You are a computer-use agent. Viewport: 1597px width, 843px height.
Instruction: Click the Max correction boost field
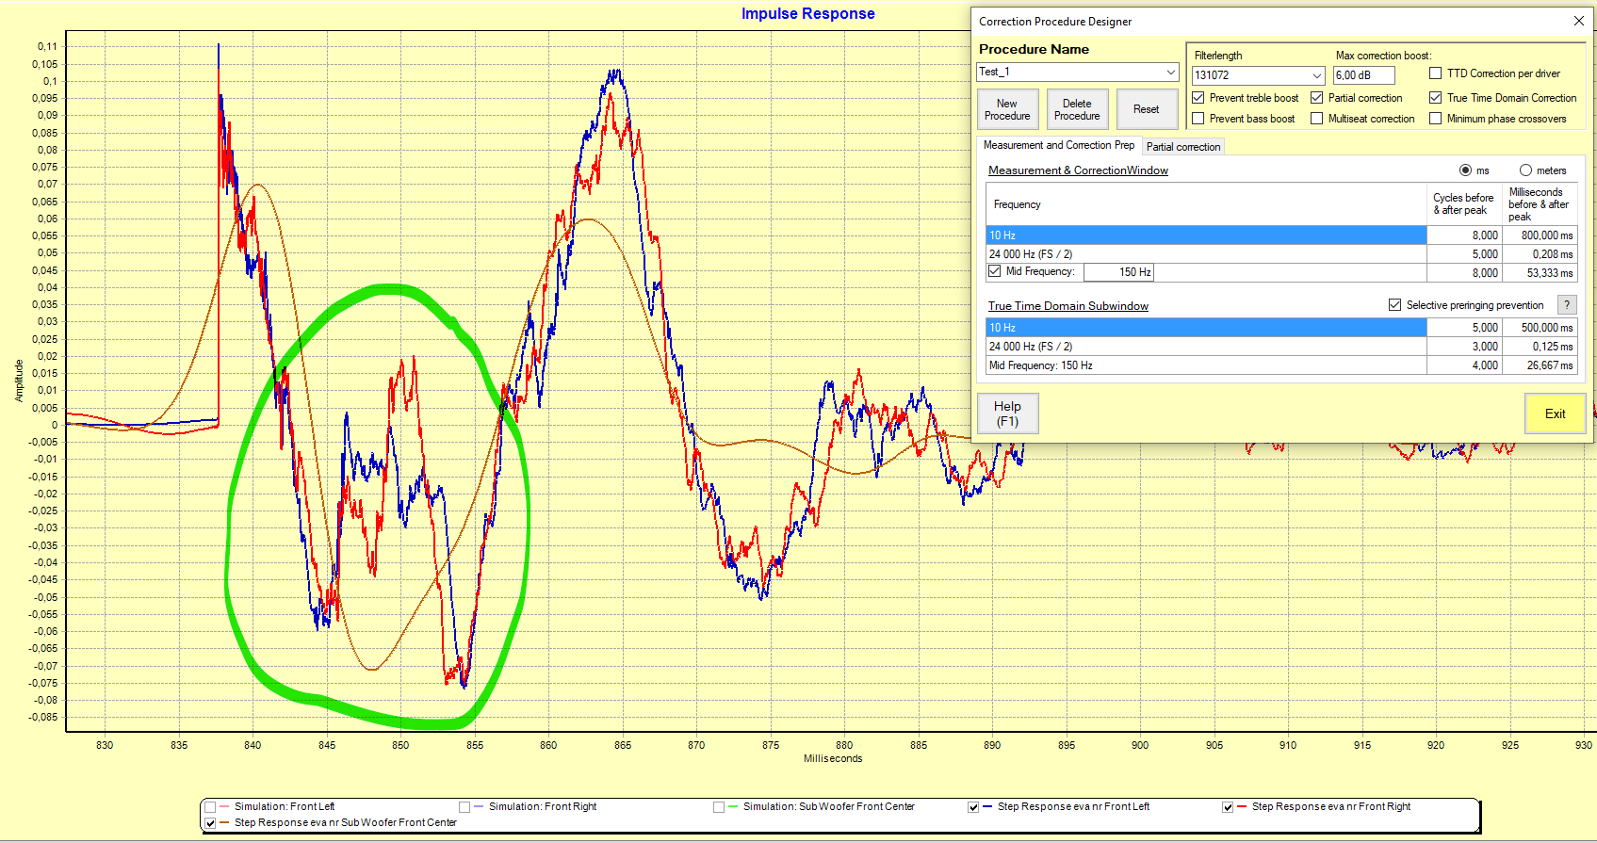pos(1363,75)
